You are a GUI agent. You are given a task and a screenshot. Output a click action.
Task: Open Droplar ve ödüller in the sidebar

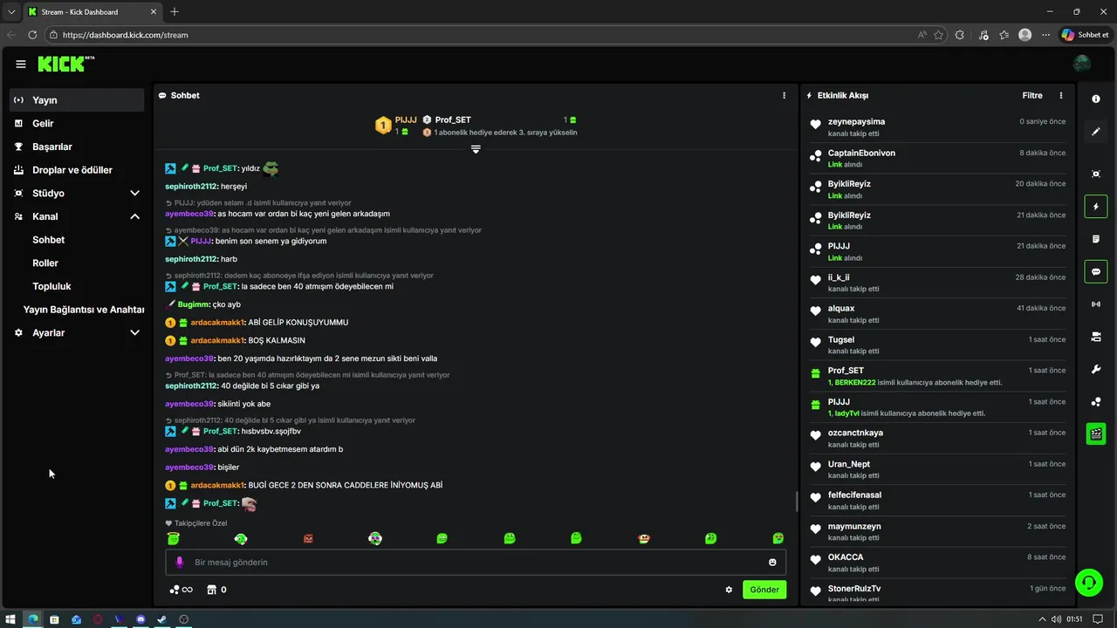77,170
